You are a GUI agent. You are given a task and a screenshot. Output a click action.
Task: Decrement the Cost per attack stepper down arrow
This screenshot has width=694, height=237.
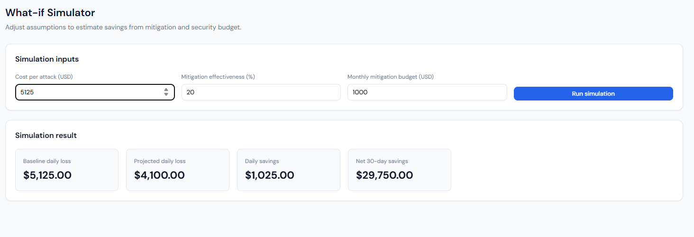(166, 95)
